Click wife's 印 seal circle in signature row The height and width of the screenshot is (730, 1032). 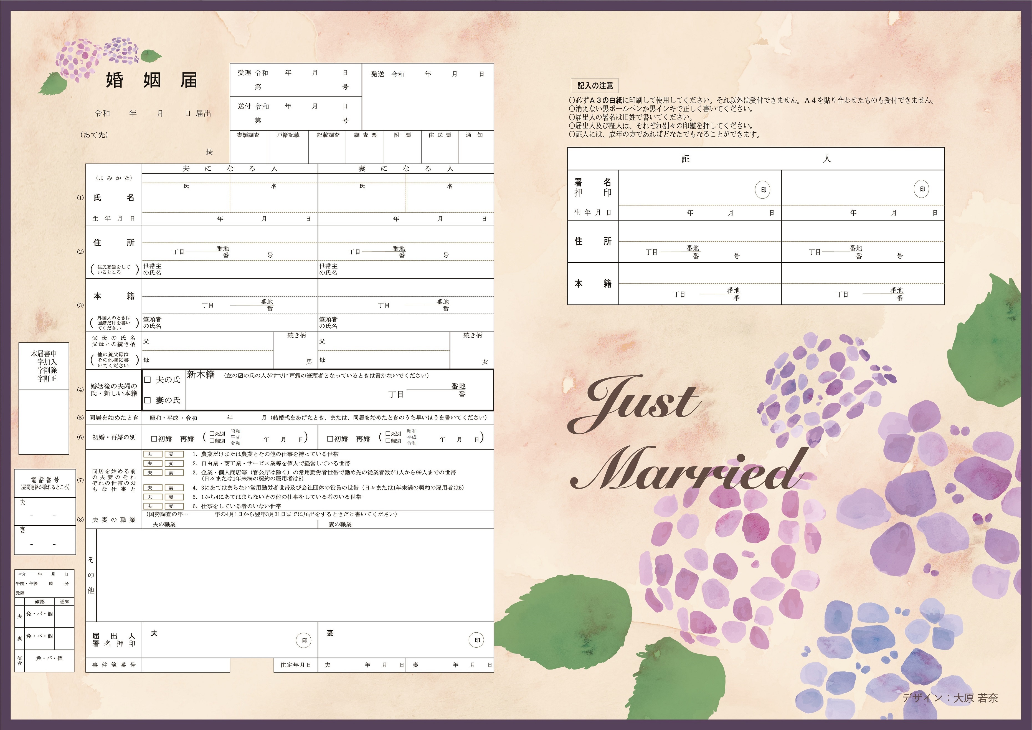click(x=476, y=640)
